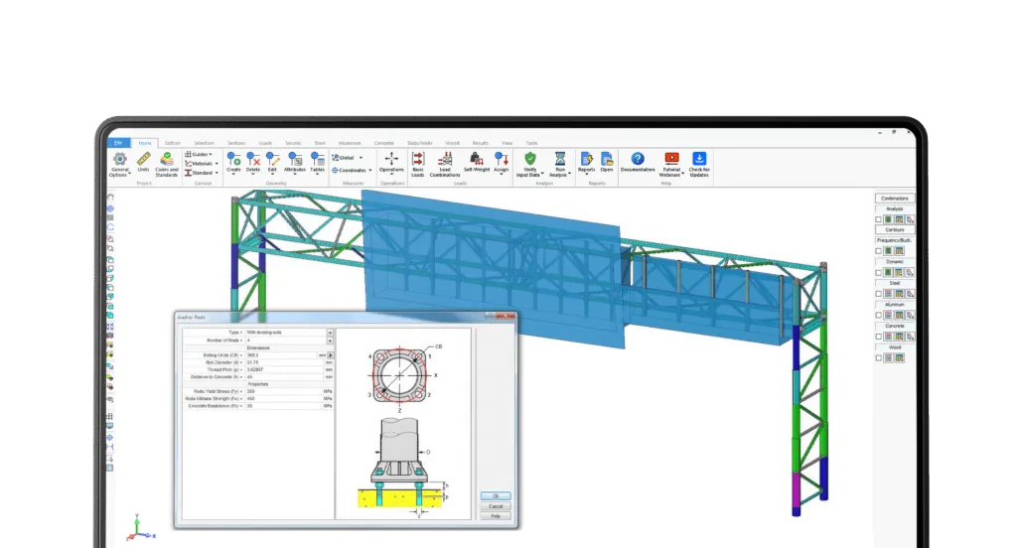Viewport: 1017px width, 548px height.
Task: Open the Operations tool
Action: point(391,162)
